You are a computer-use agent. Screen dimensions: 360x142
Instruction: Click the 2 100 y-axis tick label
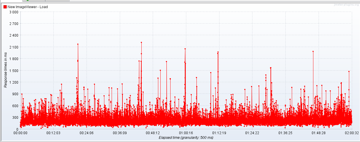coord(14,47)
